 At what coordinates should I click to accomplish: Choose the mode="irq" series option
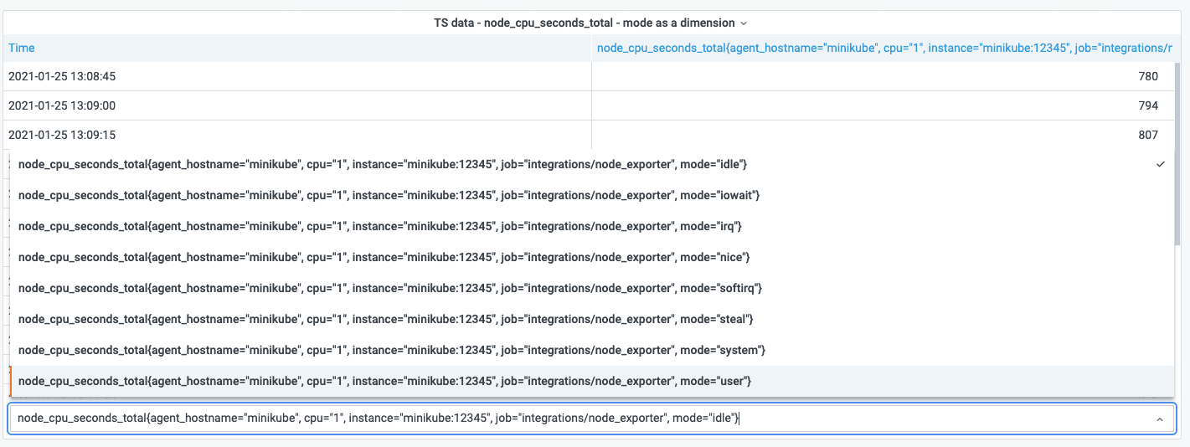tap(379, 226)
